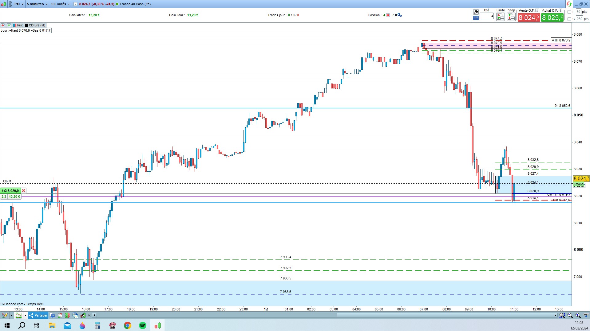590x331 pixels.
Task: Click the vertical expand arrows icon
Action: (586, 315)
